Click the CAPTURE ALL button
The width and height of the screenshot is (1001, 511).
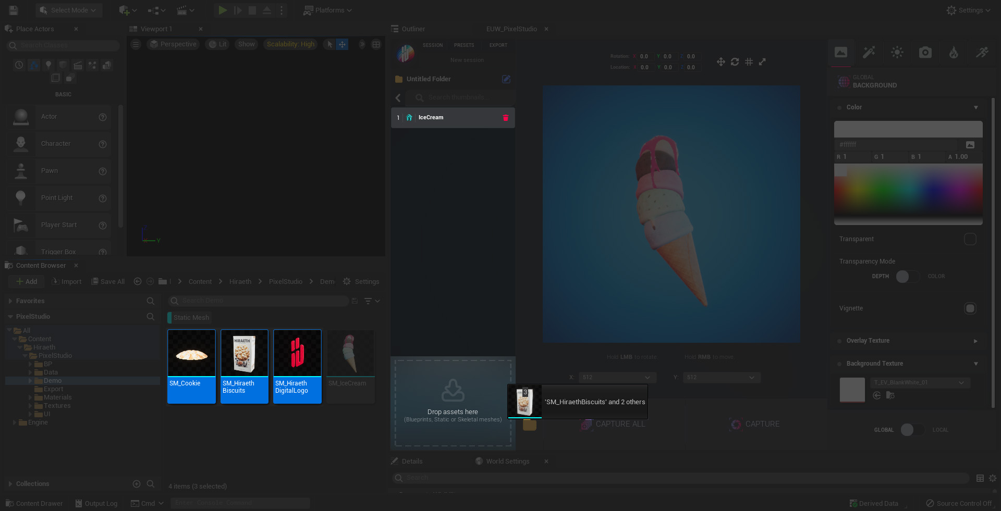click(x=613, y=425)
